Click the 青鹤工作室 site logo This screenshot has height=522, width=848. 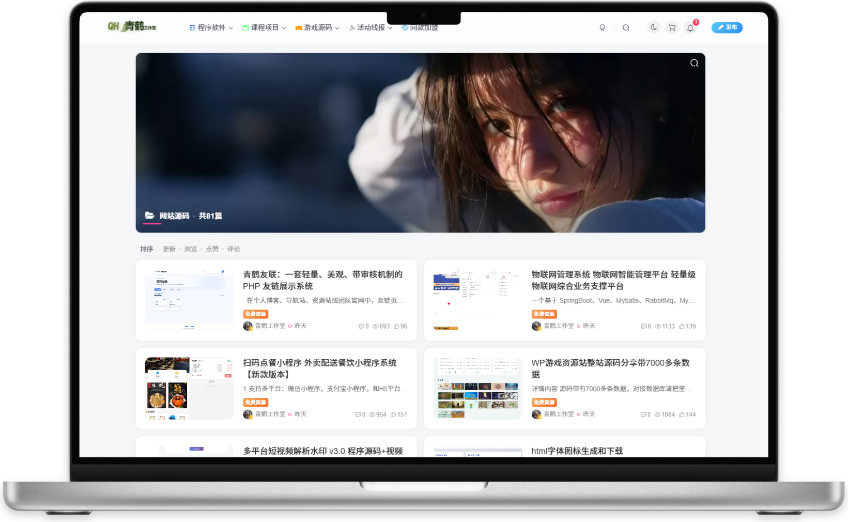(x=132, y=26)
